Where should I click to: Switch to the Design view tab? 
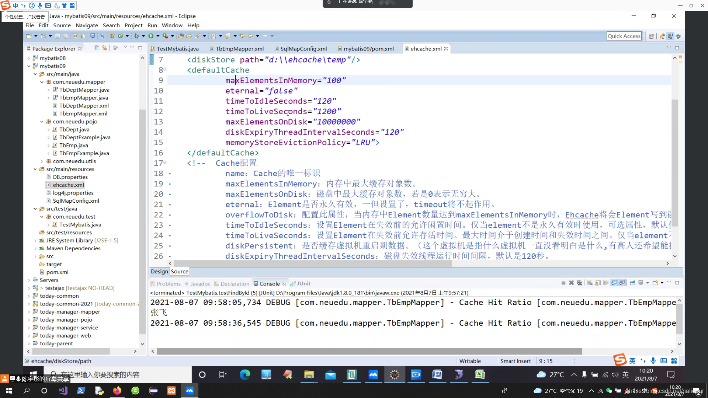(x=159, y=271)
